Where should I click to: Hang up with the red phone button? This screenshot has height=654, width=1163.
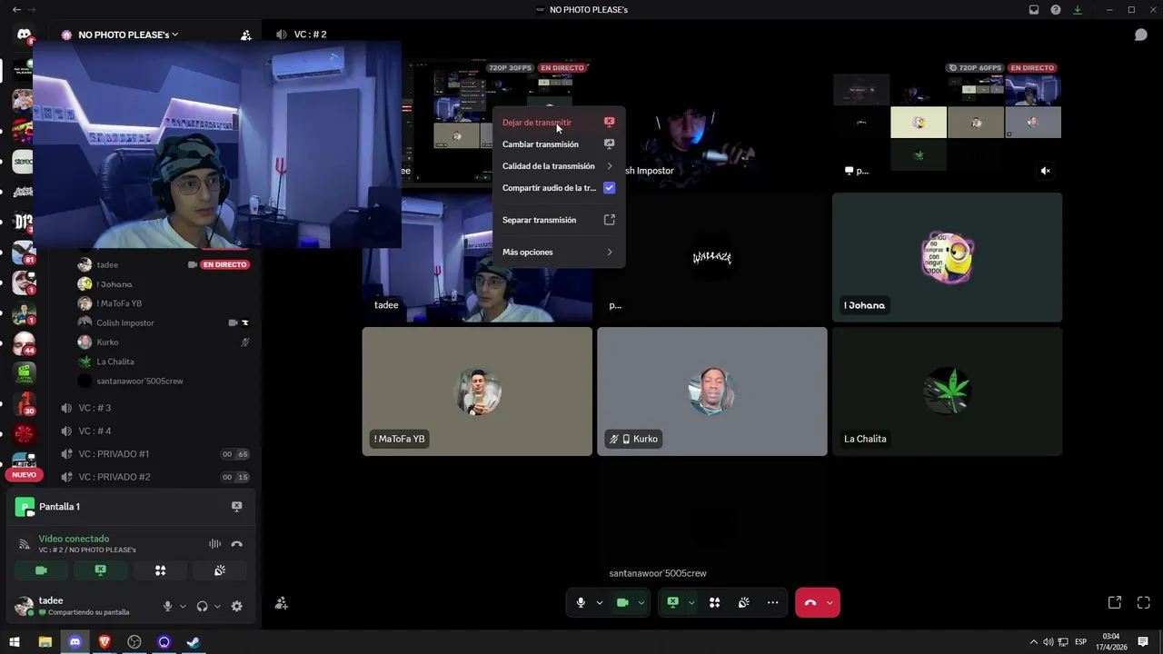click(x=810, y=602)
